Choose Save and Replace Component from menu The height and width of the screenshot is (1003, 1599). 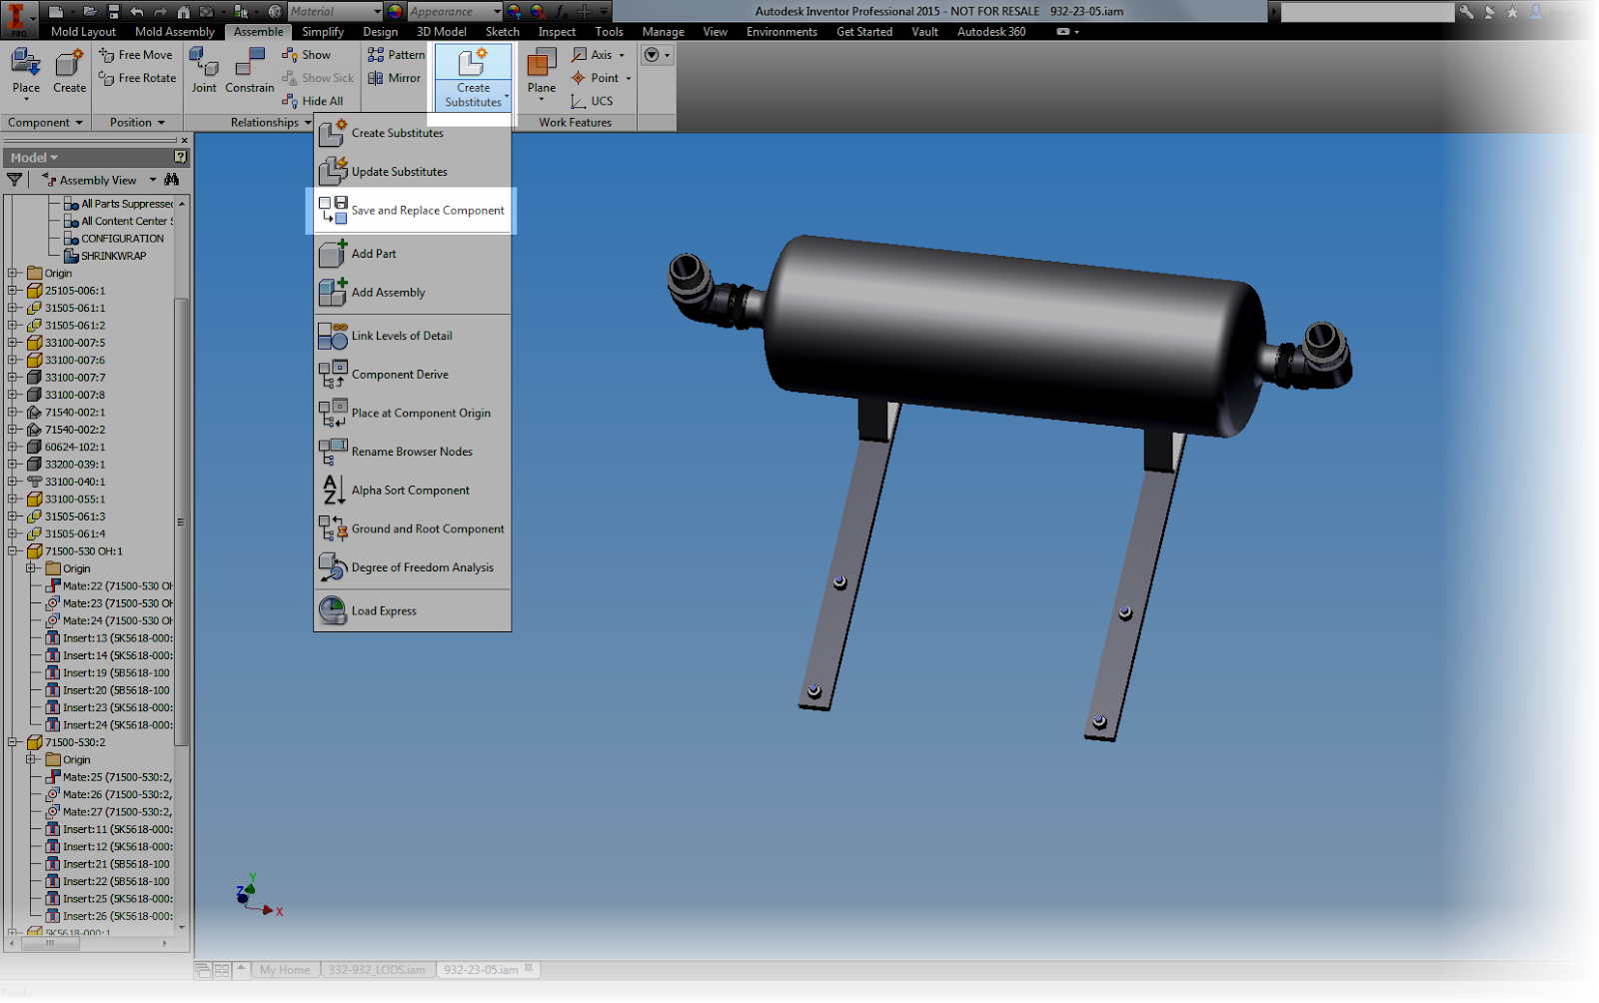(426, 210)
